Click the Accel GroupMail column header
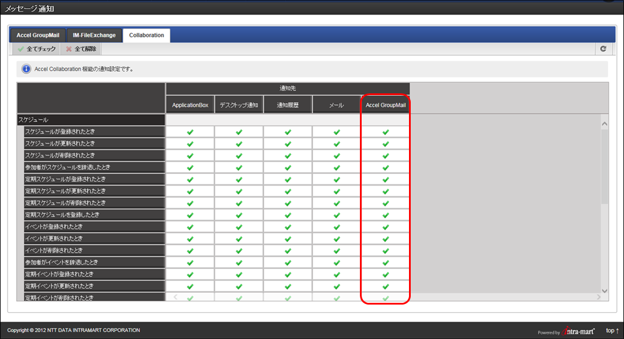Viewport: 624px width, 339px height. [x=385, y=105]
